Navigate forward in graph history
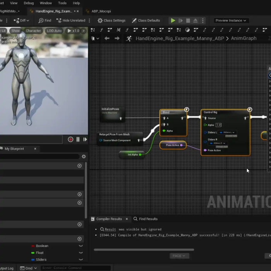The width and height of the screenshot is (271, 271). (x=117, y=38)
